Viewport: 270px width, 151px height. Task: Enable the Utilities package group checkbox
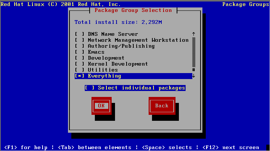[80, 70]
